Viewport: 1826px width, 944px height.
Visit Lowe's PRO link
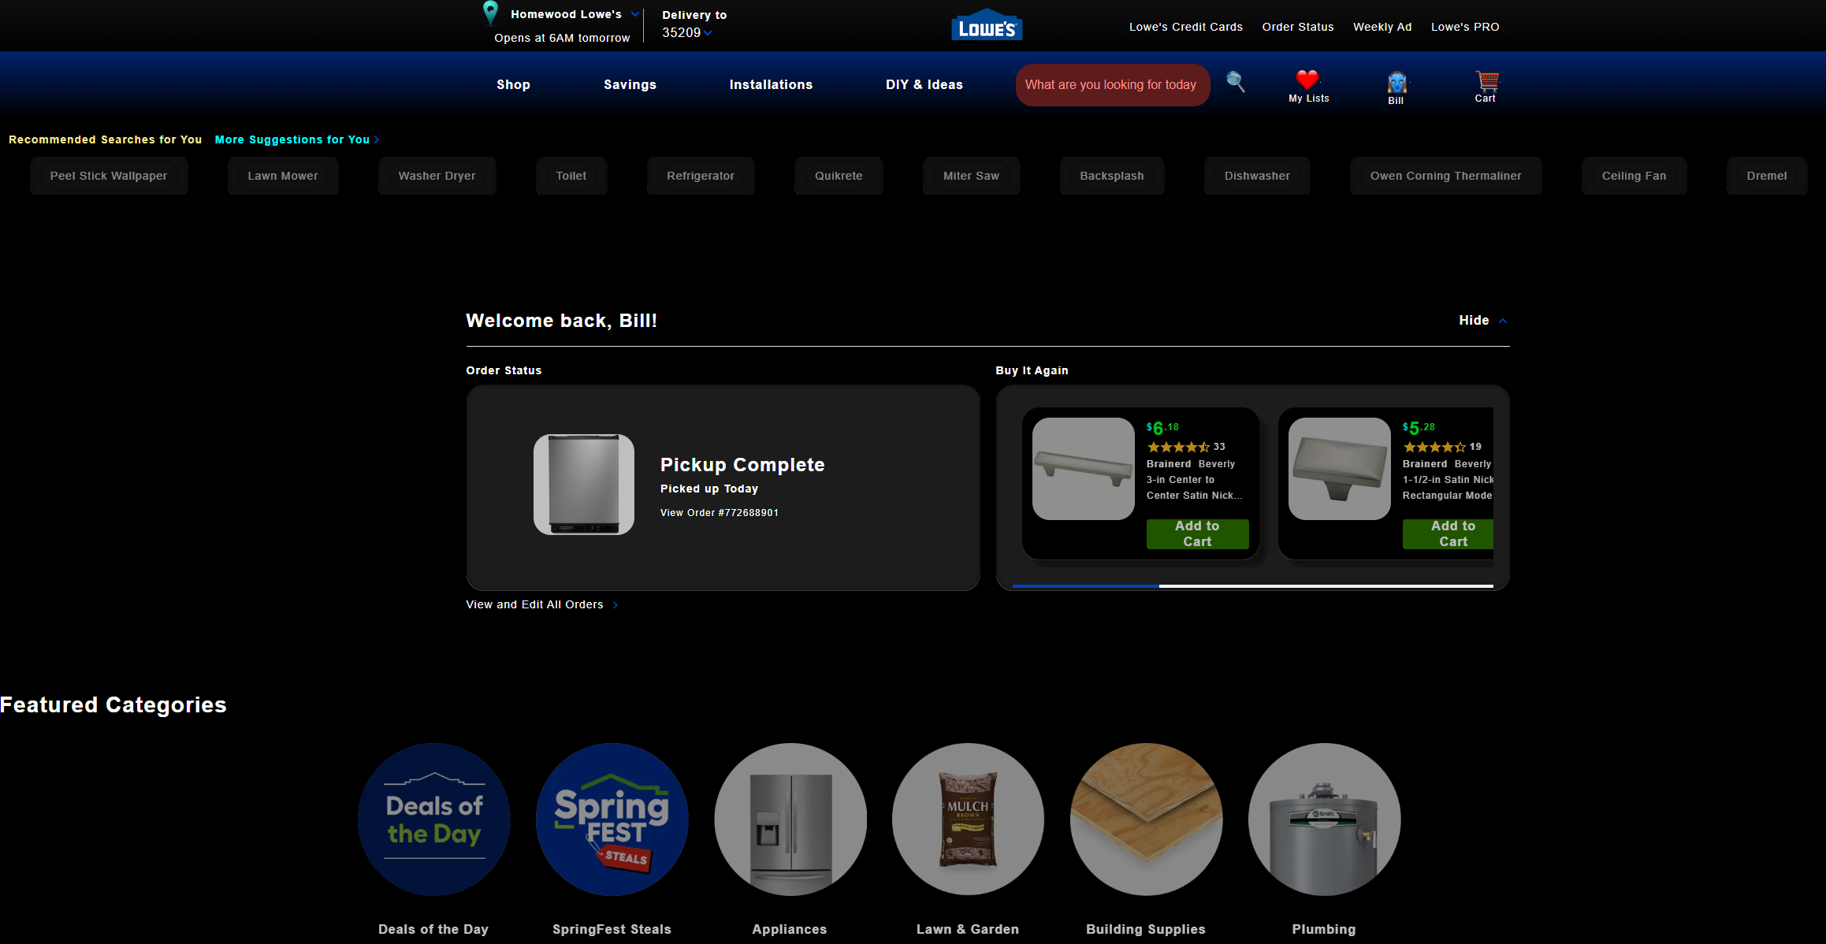click(1465, 27)
